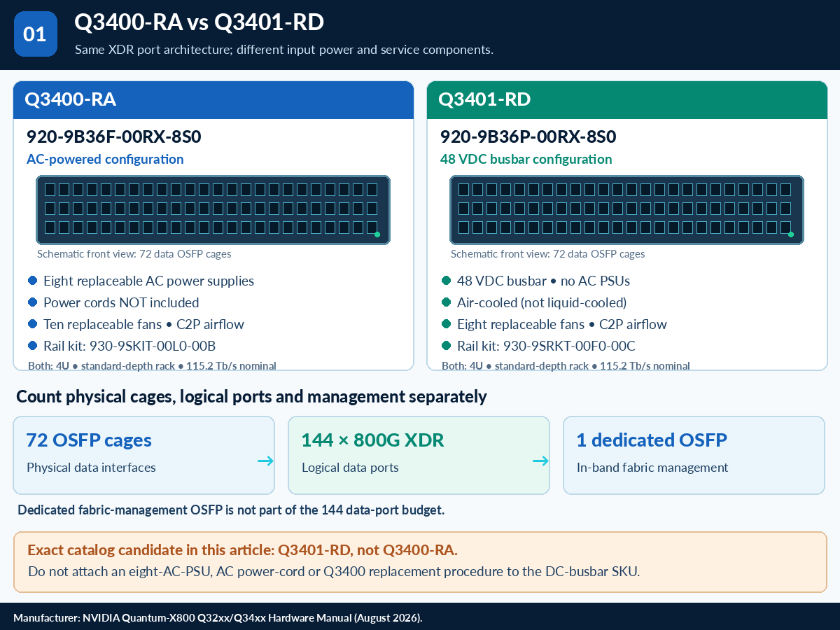Click 'In-band fabric management' text

pyautogui.click(x=652, y=468)
